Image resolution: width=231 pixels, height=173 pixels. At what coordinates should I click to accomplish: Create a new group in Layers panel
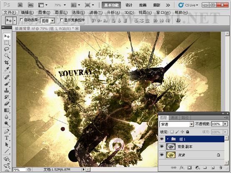point(205,168)
